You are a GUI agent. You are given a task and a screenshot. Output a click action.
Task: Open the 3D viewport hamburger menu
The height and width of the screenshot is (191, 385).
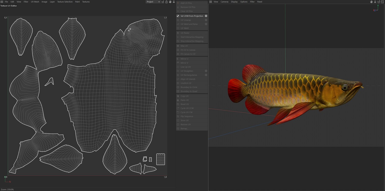click(210, 2)
